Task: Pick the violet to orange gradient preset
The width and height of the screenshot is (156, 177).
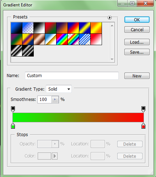Action: click(x=62, y=28)
